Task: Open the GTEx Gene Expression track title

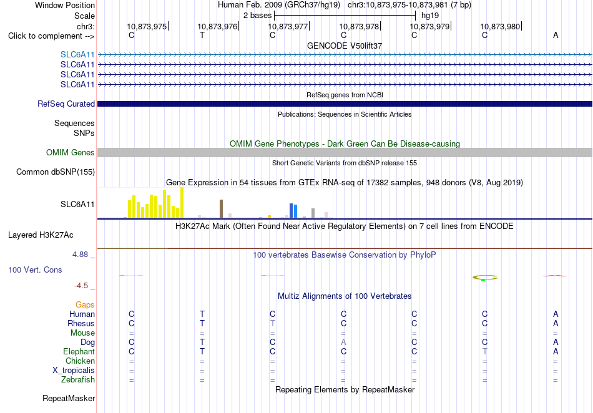Action: click(345, 183)
